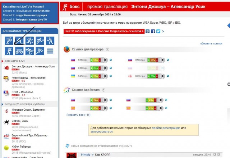
Task: Play the 46% rated Spanish AceStream link
Action: 105,108
